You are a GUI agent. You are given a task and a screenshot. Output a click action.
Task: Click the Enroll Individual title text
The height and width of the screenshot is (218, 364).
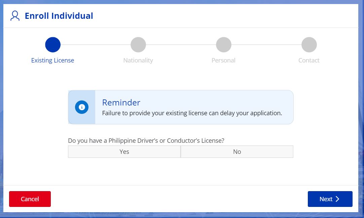[59, 15]
